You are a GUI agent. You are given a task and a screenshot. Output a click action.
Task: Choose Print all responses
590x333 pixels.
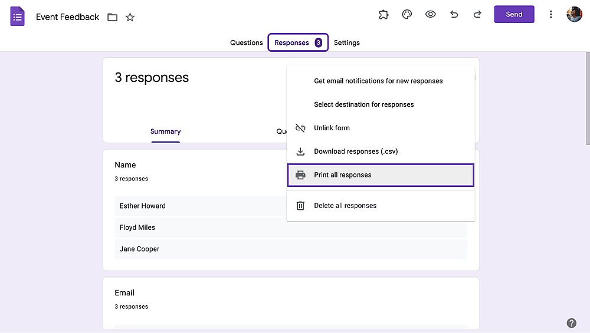tap(381, 175)
